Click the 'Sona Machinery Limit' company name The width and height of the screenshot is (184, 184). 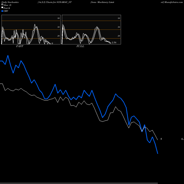(x=103, y=2)
